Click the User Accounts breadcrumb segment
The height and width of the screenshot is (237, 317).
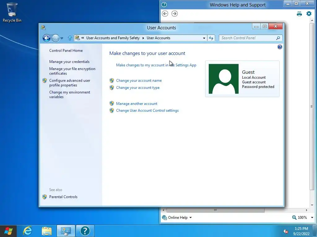[158, 38]
